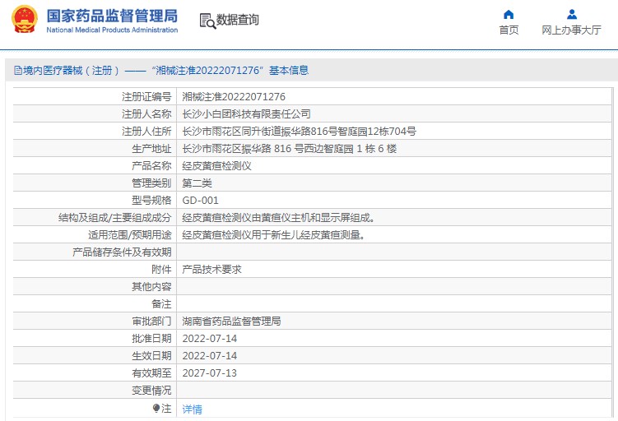Click the 首页 home icon
618x421 pixels.
pyautogui.click(x=509, y=15)
